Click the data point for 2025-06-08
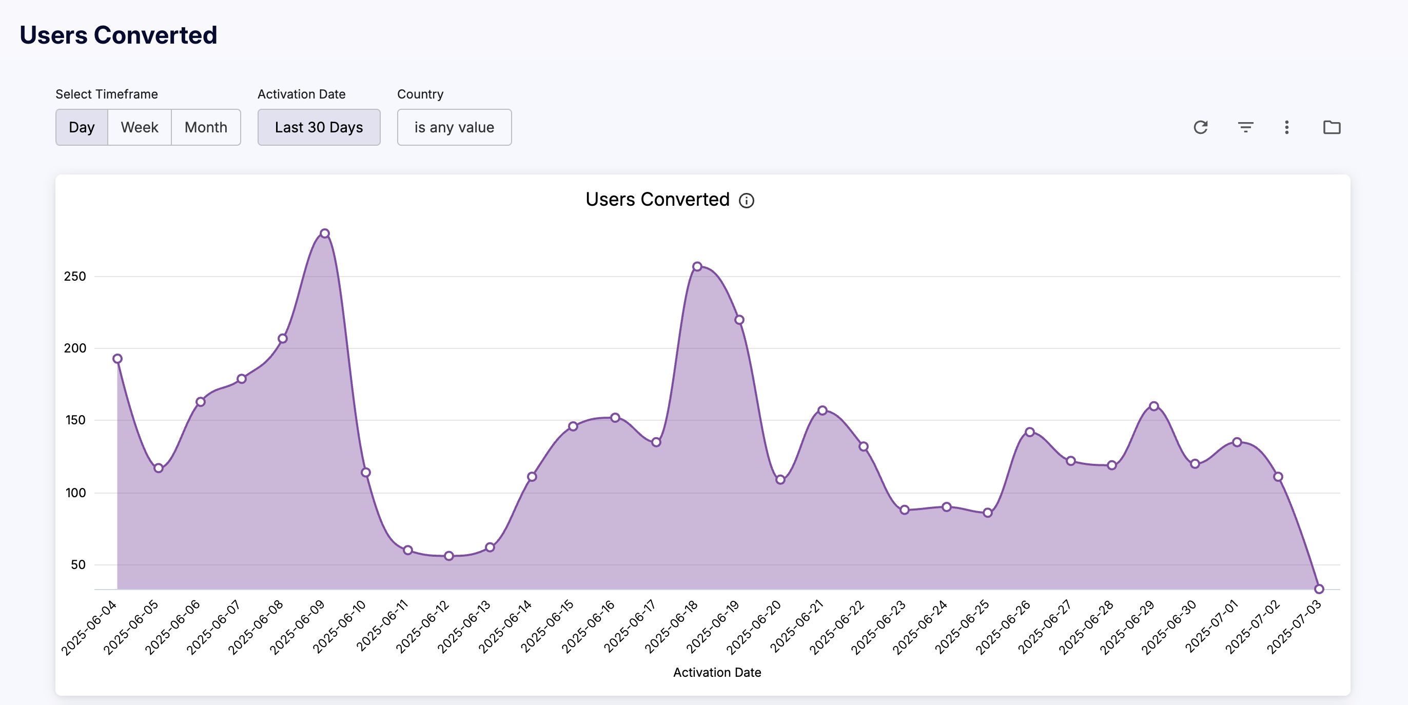This screenshot has width=1408, height=705. (283, 338)
